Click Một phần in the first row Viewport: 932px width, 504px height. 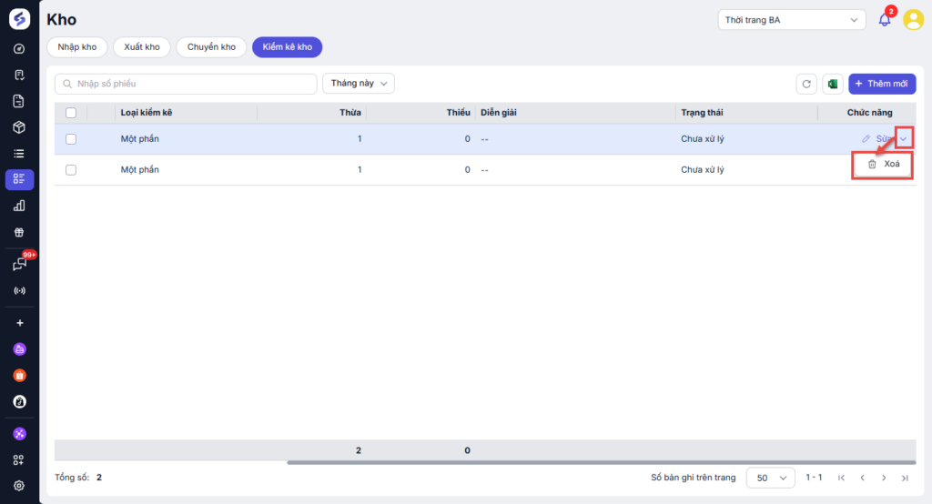point(139,138)
